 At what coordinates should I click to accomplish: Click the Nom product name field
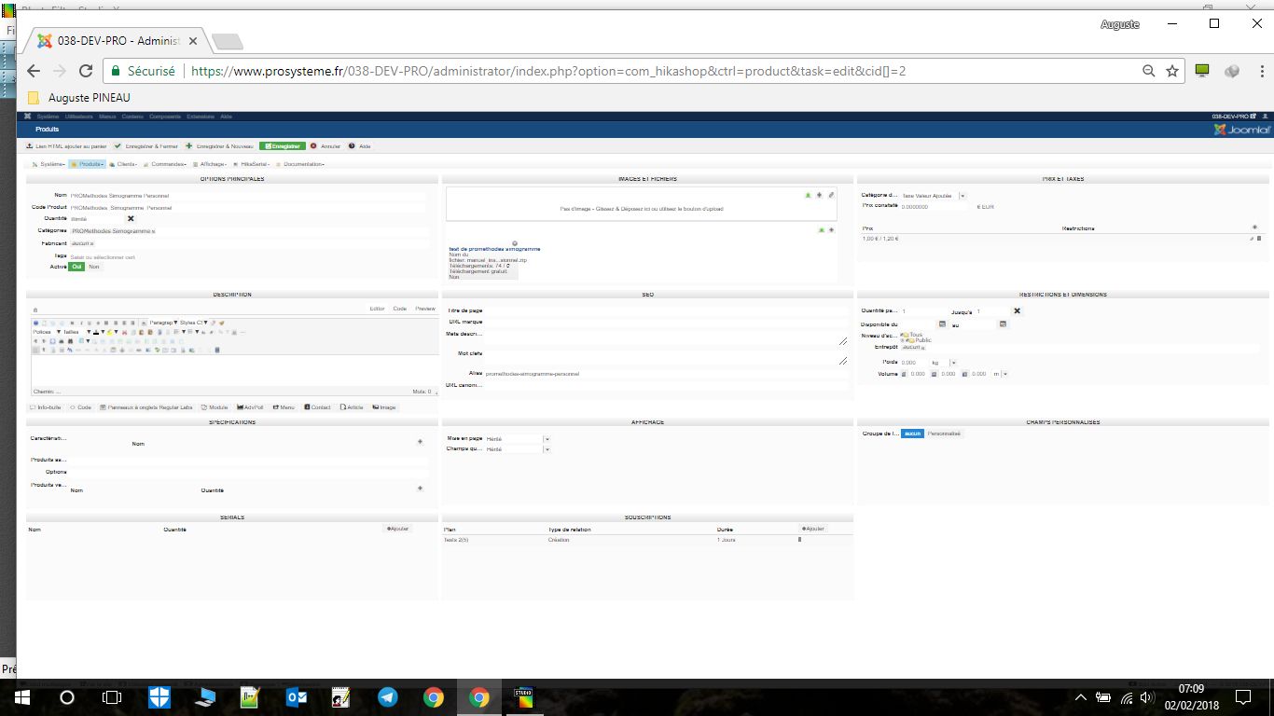(x=247, y=196)
